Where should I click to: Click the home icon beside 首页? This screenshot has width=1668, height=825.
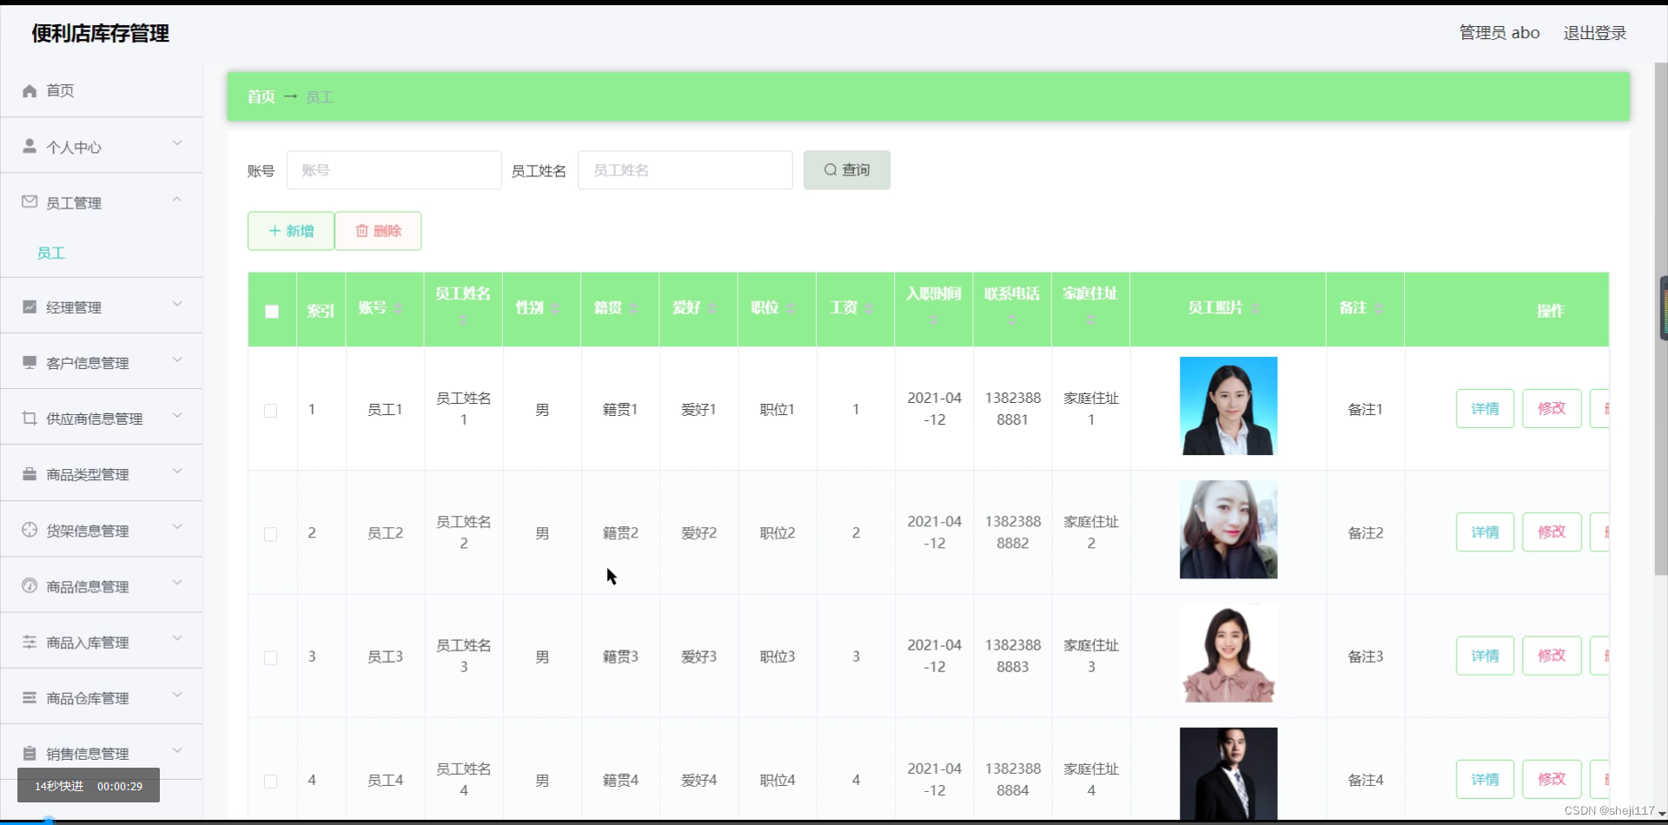[x=29, y=90]
